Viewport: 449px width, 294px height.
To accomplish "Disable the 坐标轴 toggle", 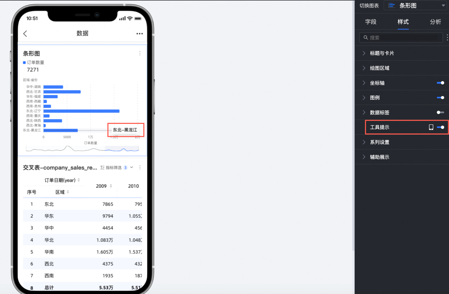I will coord(440,83).
